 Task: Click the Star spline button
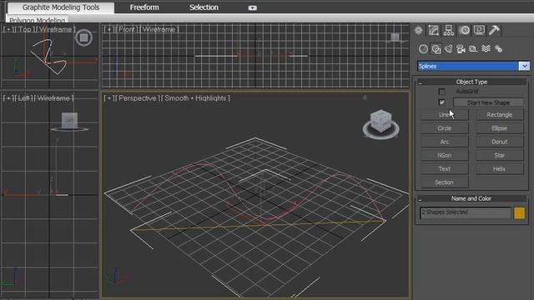pos(499,156)
